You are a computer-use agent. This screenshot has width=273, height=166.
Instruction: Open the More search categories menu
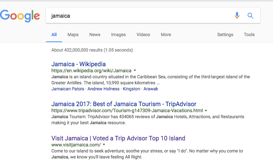166,35
